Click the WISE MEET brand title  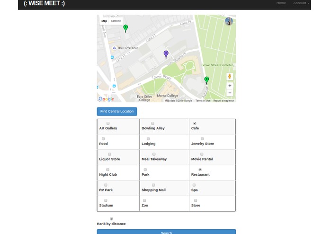tap(44, 3)
